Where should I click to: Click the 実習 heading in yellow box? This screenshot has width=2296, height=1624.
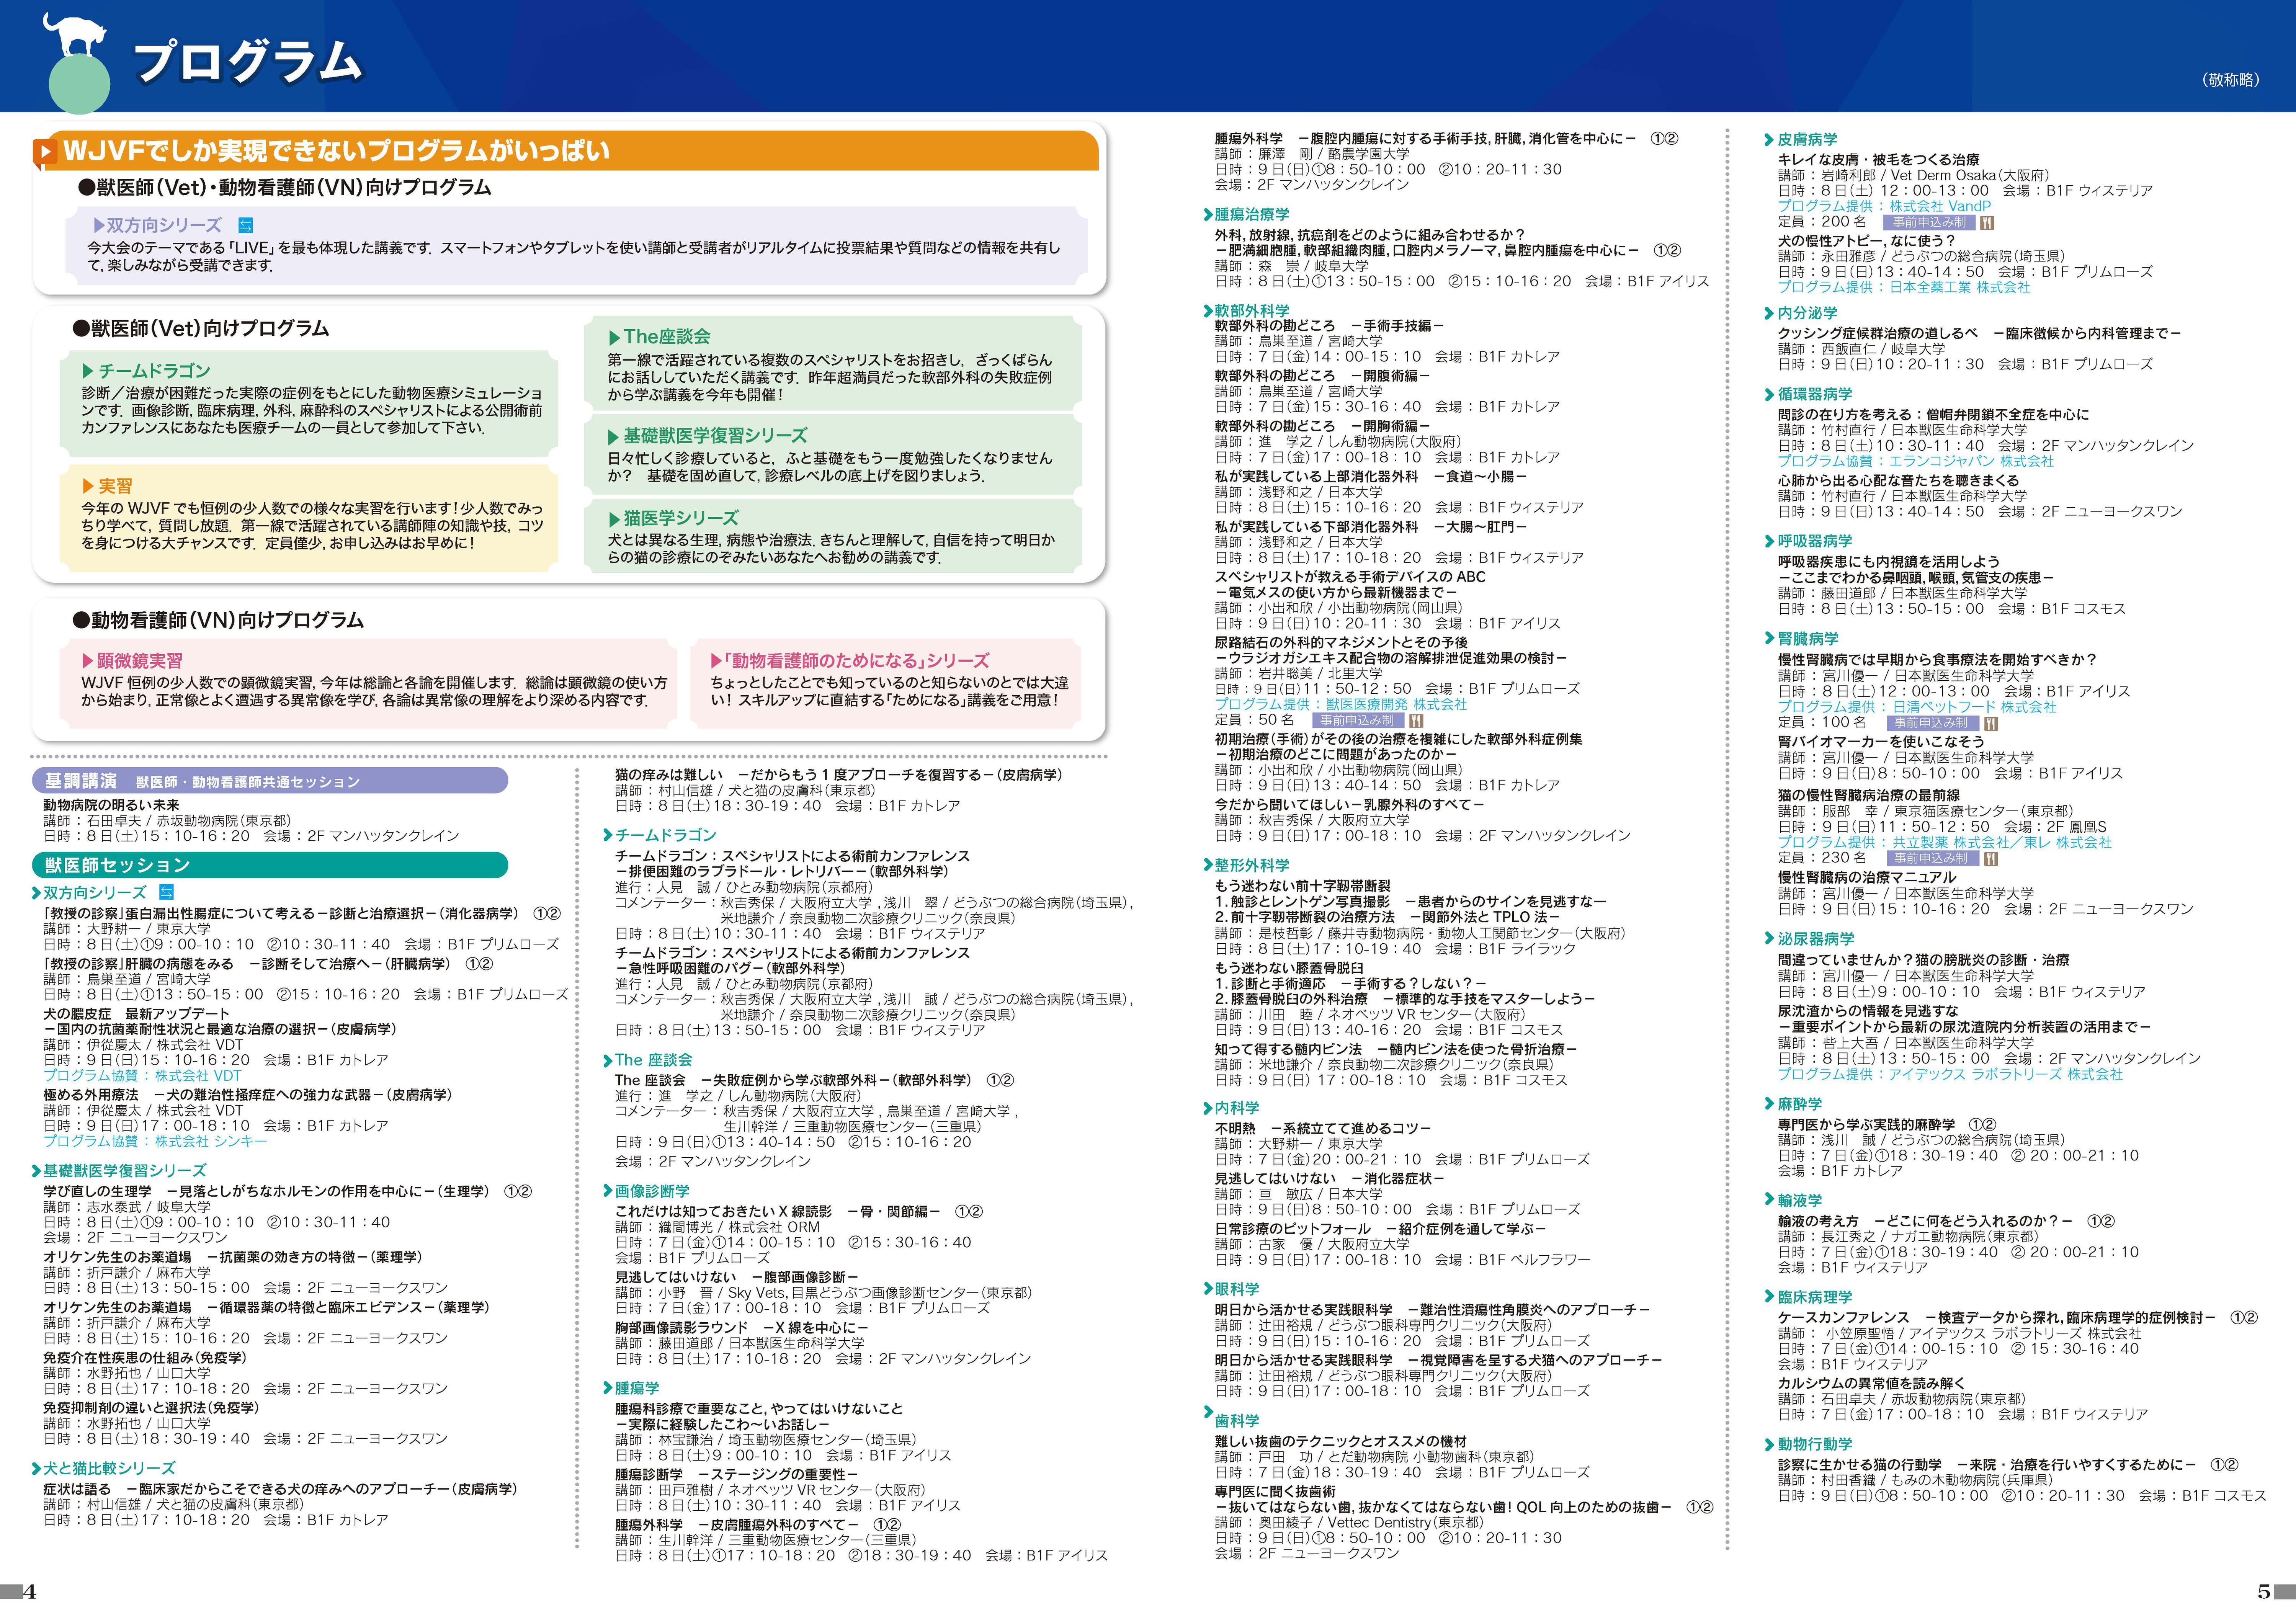pos(115,486)
